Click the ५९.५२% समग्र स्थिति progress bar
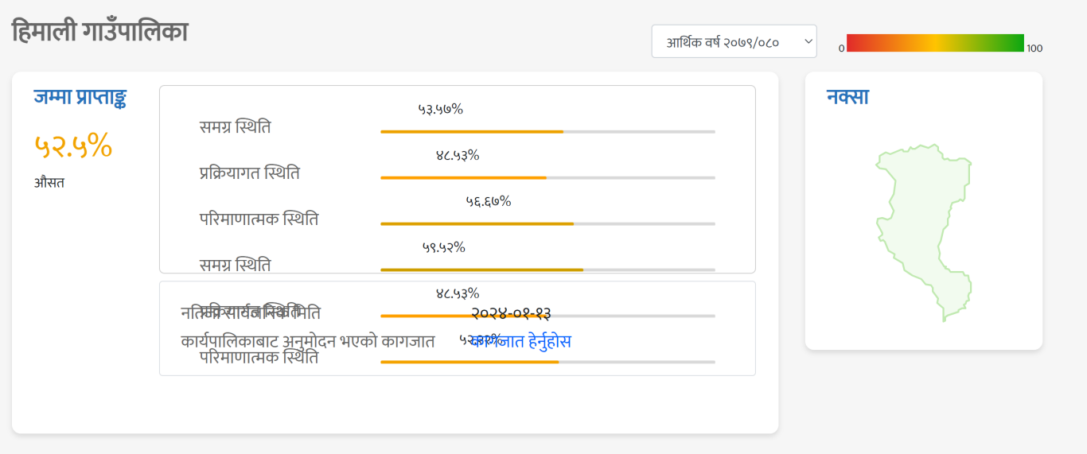Screen dimensions: 1087x454 point(547,270)
